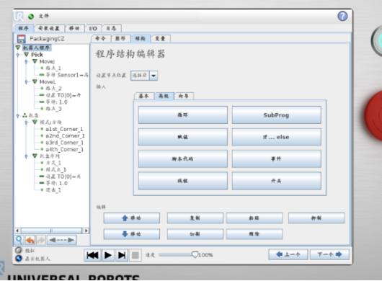
Task: Select the 模拟 simulation radio button
Action: tap(19, 250)
